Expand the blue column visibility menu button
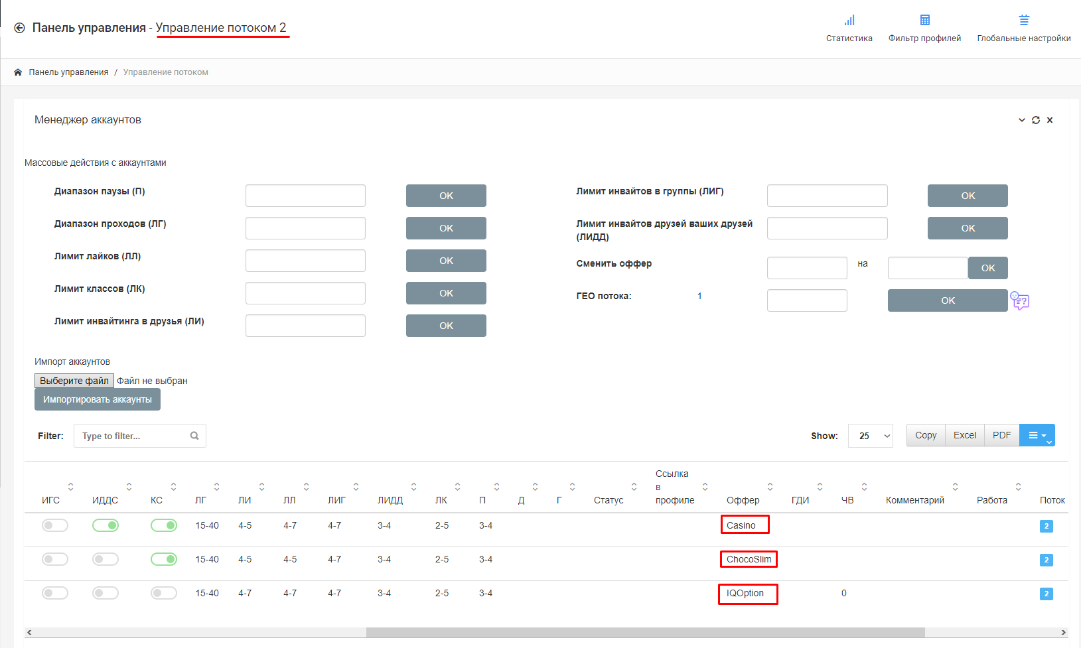The image size is (1081, 648). tap(1037, 436)
